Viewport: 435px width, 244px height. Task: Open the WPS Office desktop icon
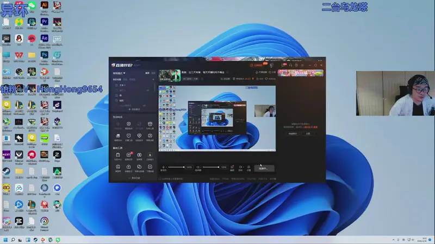pyautogui.click(x=19, y=55)
